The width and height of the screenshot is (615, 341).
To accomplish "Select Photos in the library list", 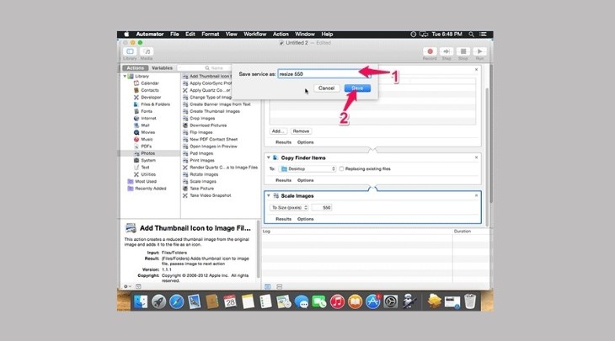I will (x=148, y=153).
